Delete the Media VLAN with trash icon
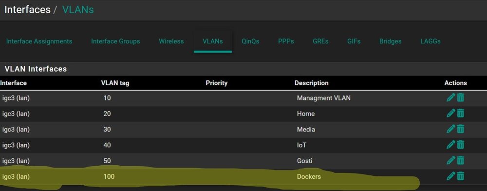Image resolution: width=487 pixels, height=191 pixels. coord(461,129)
